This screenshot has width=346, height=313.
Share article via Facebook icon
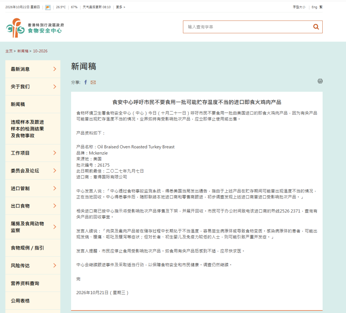click(86, 82)
